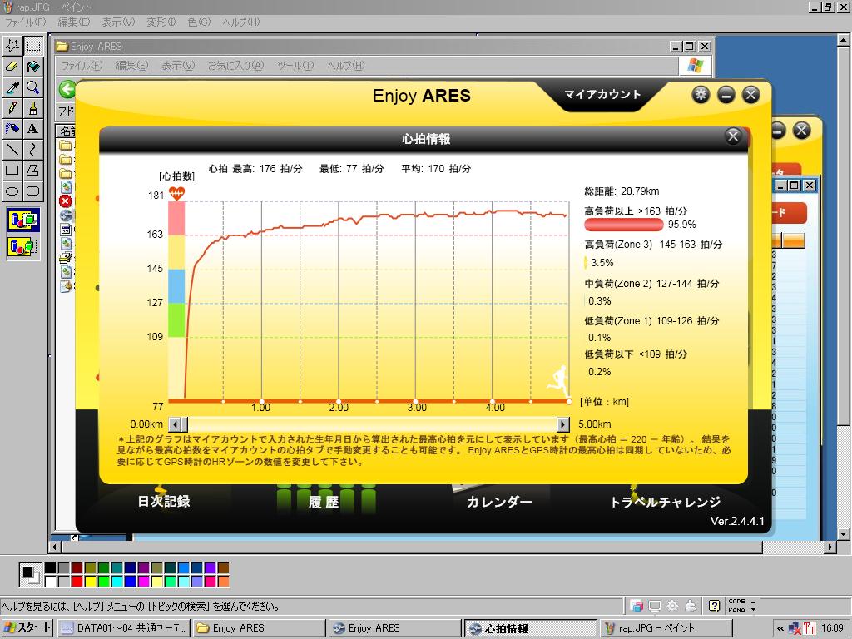Image resolution: width=852 pixels, height=639 pixels.
Task: Click the スタート Start button
Action: [27, 627]
